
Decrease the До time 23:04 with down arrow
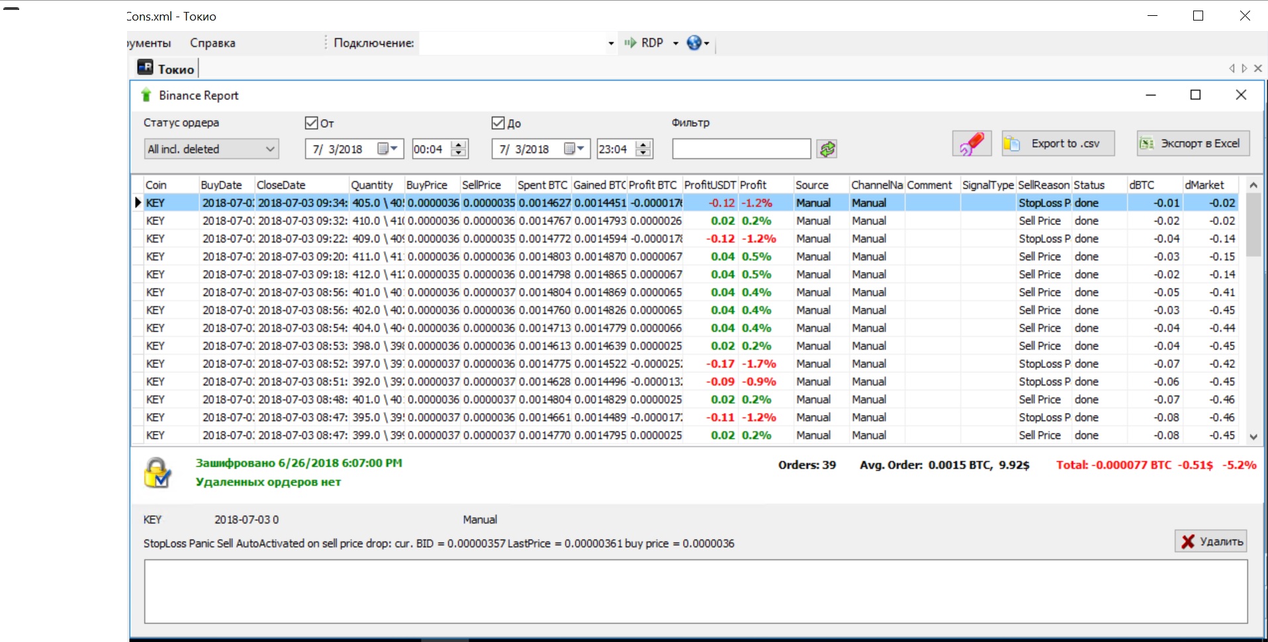643,153
